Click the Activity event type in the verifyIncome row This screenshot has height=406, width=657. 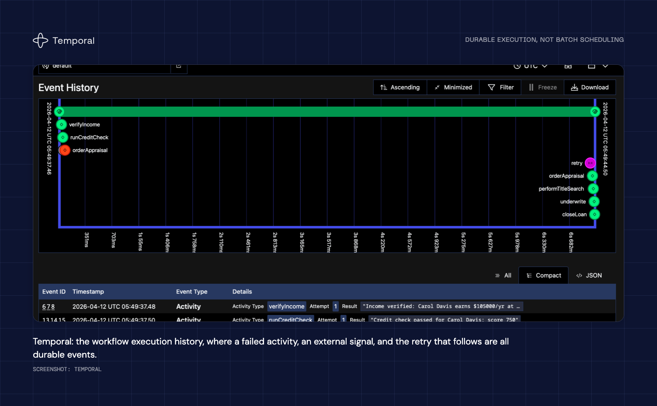coord(188,307)
